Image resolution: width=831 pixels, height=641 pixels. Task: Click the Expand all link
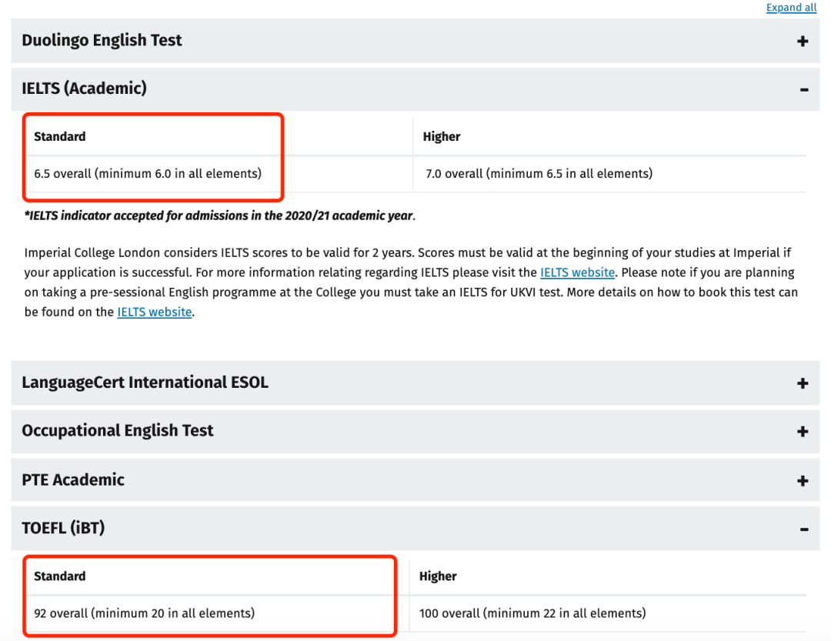click(x=791, y=8)
